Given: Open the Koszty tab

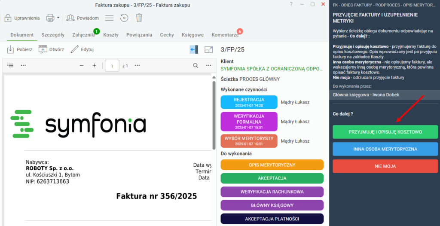Looking at the screenshot, I should click(x=111, y=35).
